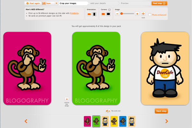The width and height of the screenshot is (192, 128).
Task: Click text "50 cards on premium paper cost $23.99."
Action: (45, 16)
